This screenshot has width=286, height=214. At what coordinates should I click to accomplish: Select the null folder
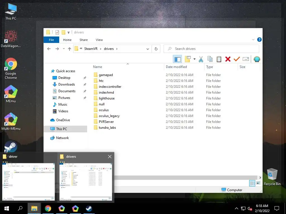tap(102, 104)
